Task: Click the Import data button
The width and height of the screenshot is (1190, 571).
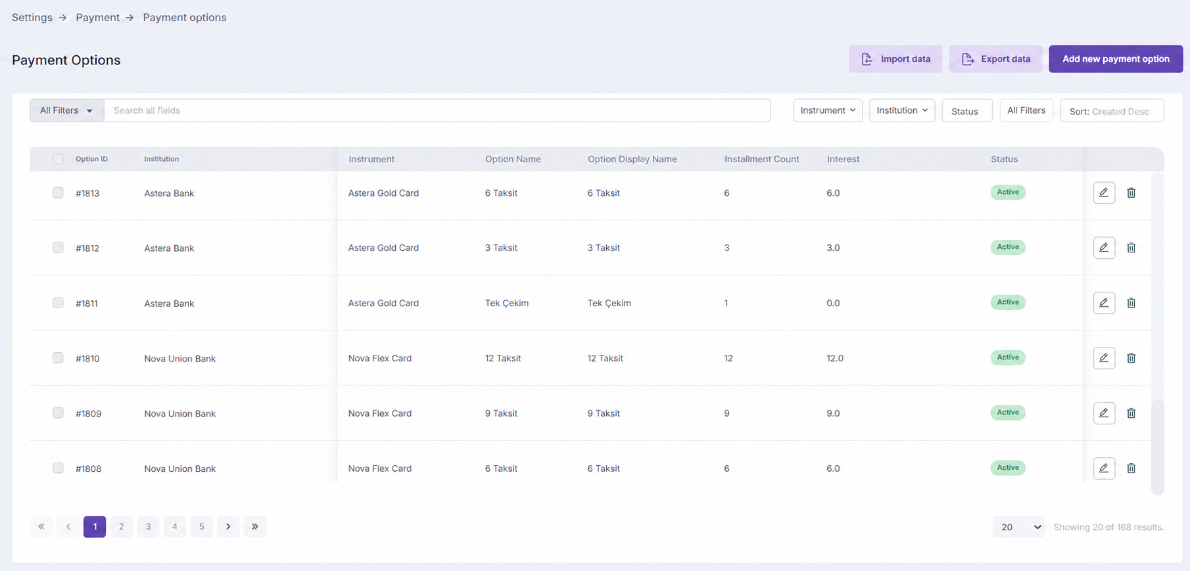Action: click(895, 59)
